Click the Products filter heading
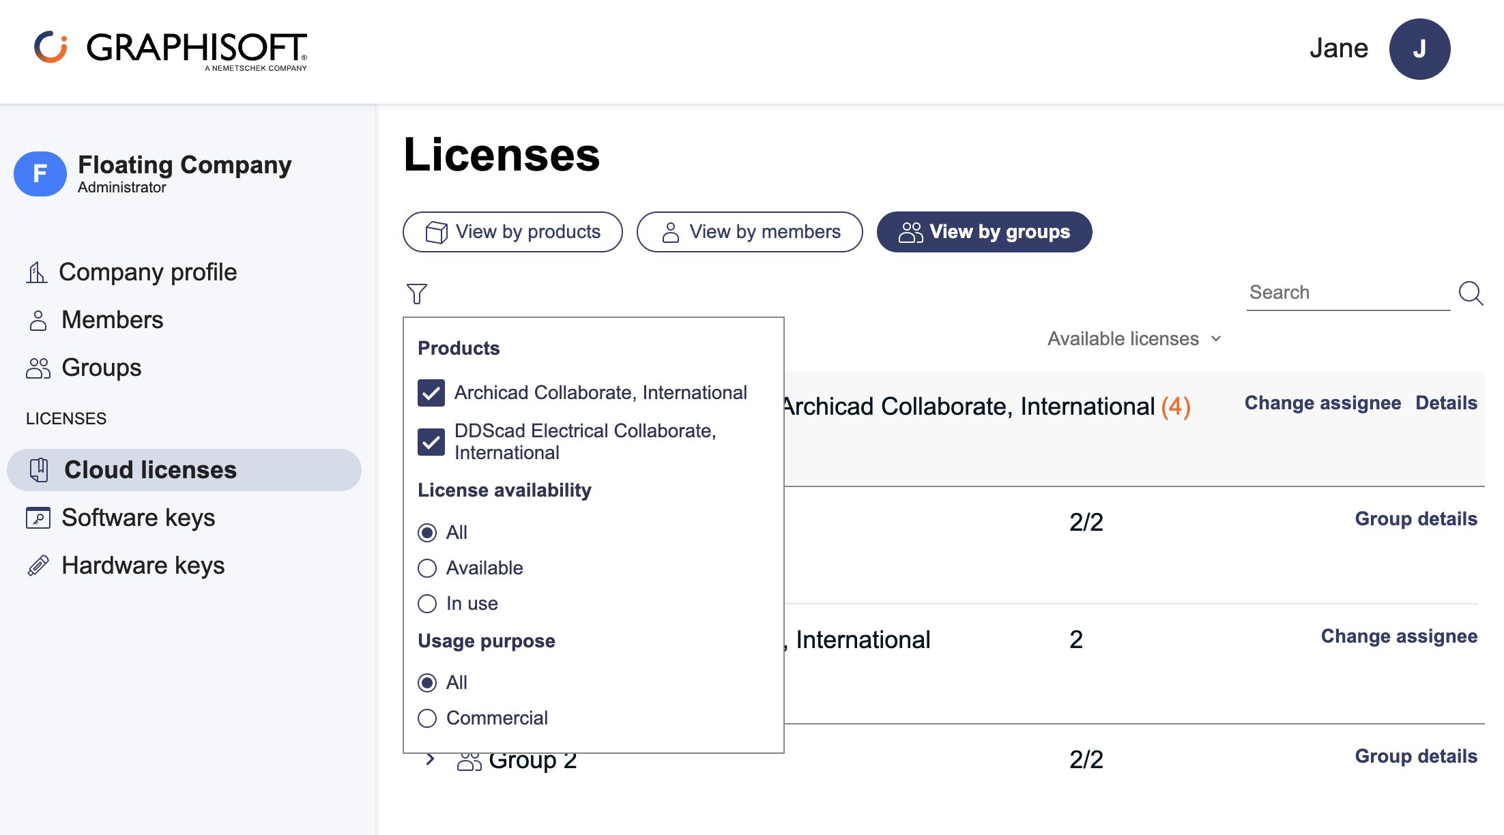The image size is (1504, 835). tap(459, 349)
